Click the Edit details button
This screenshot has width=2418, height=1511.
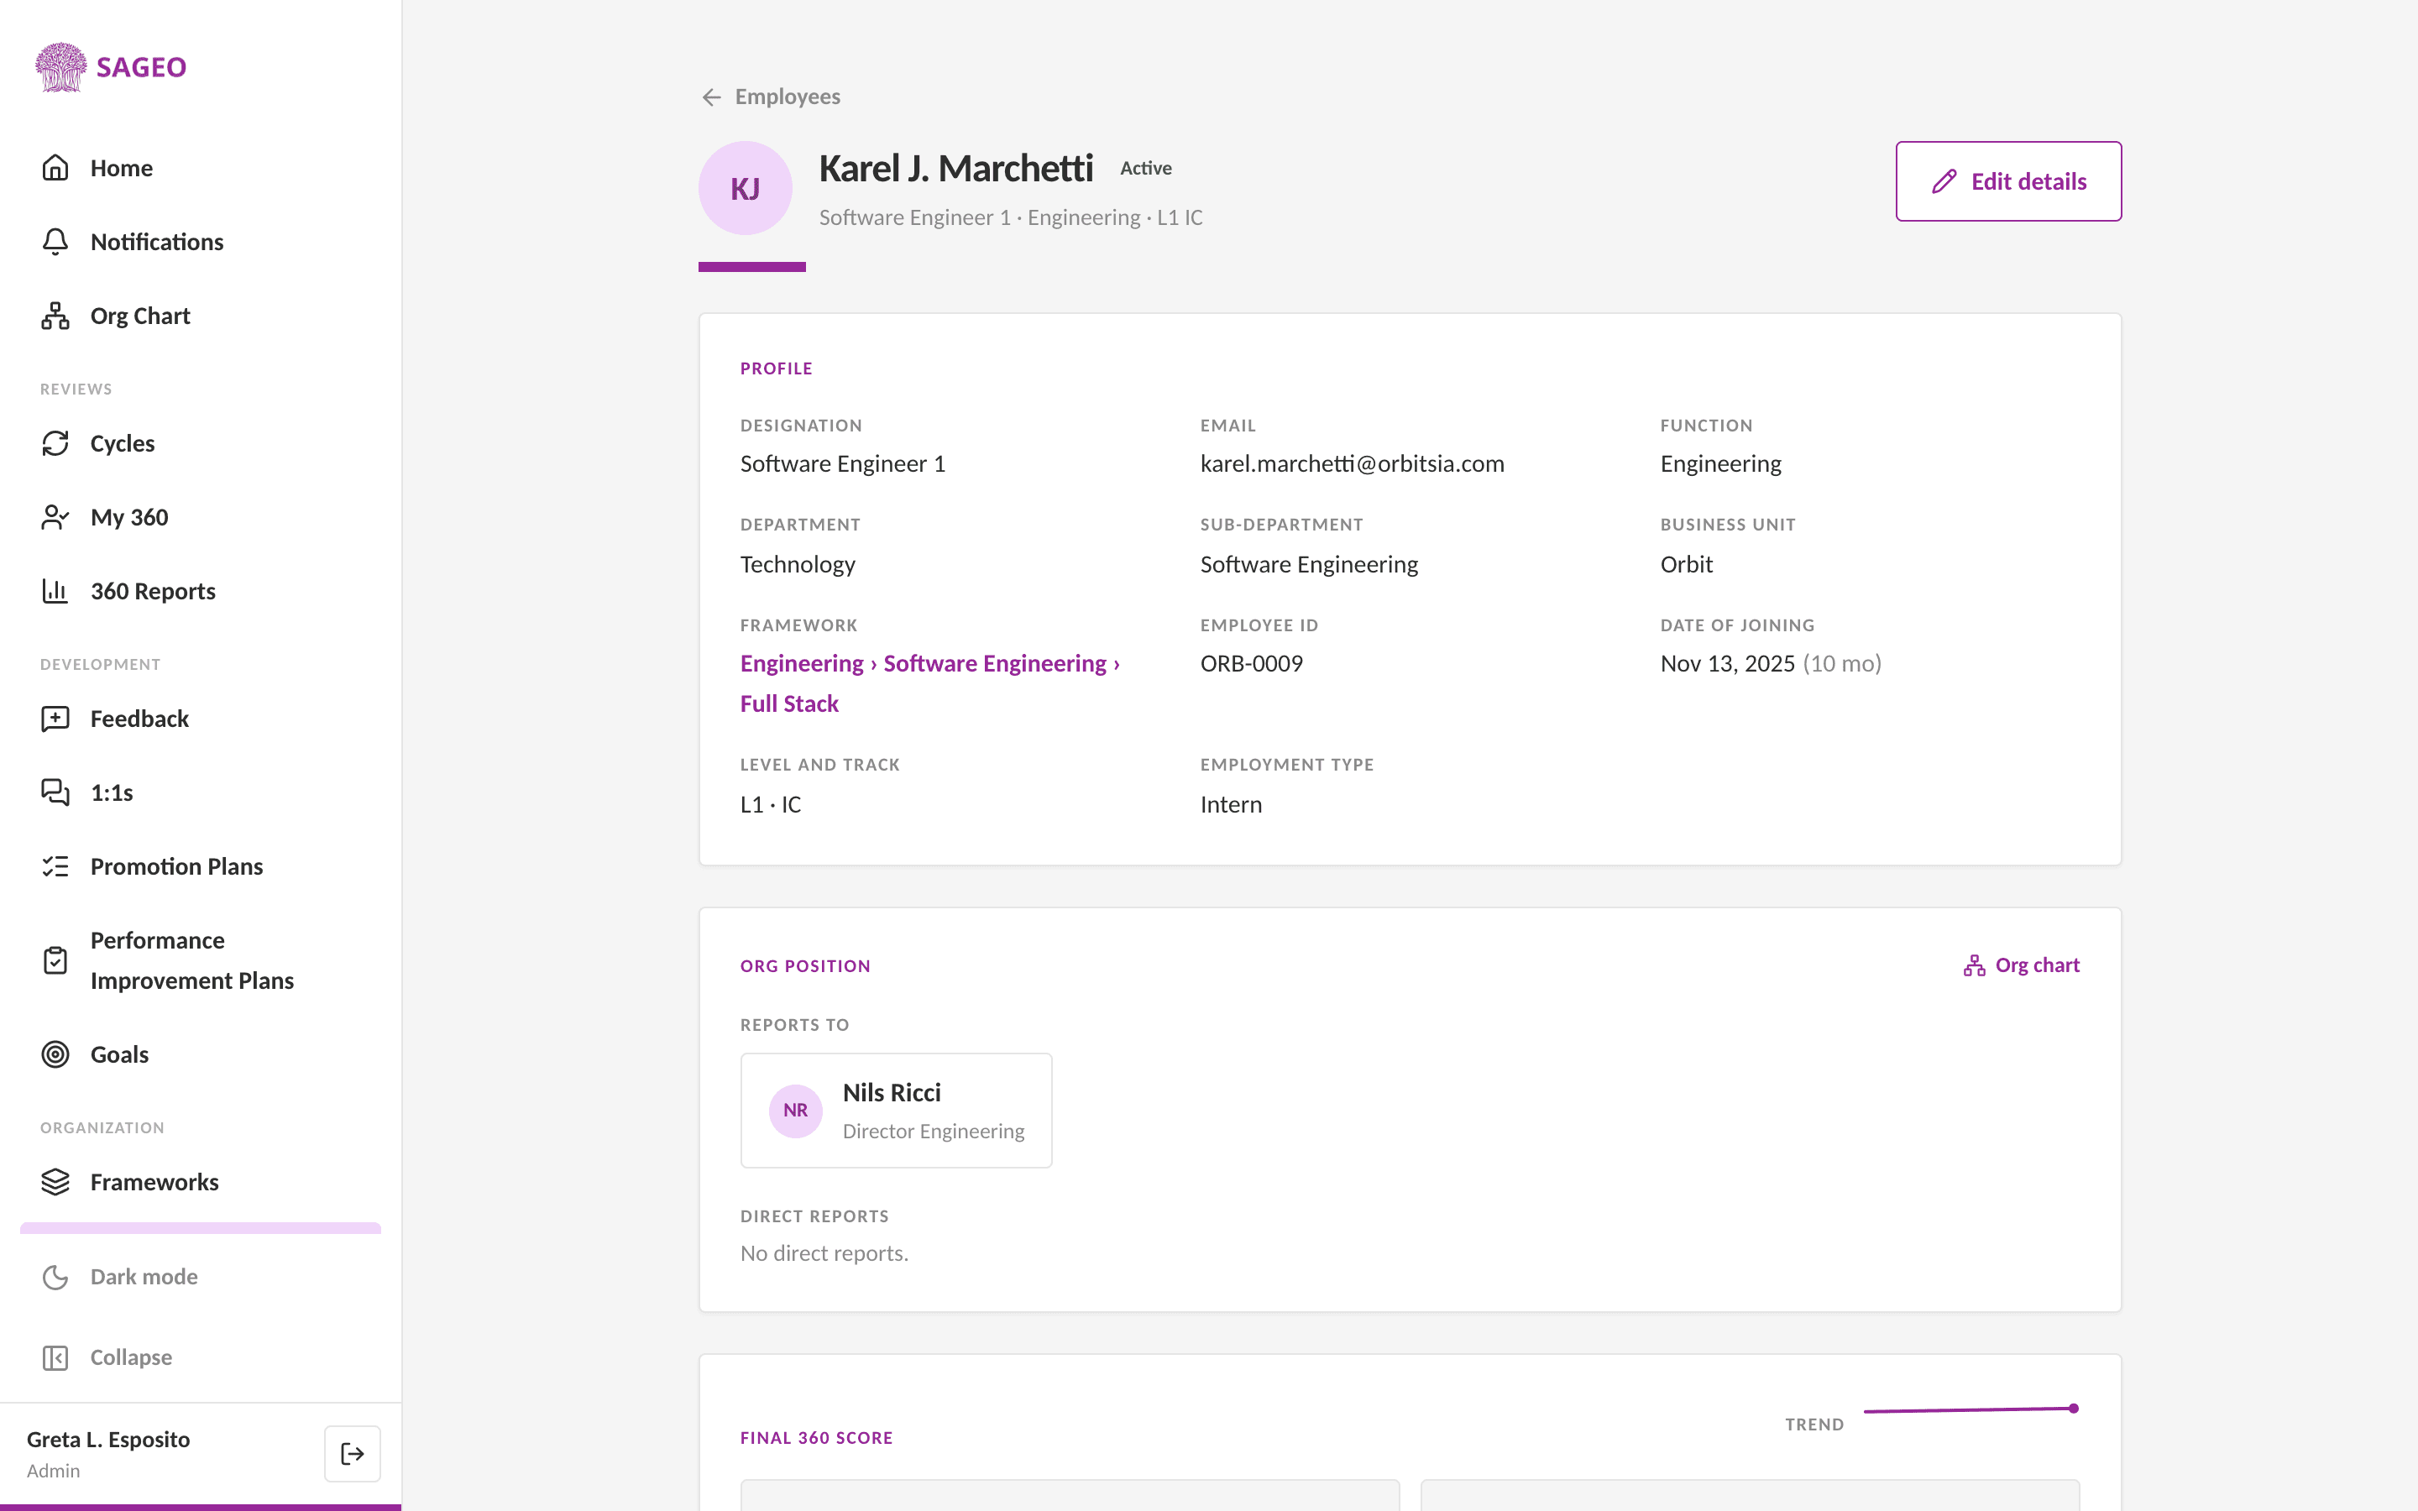click(2008, 180)
